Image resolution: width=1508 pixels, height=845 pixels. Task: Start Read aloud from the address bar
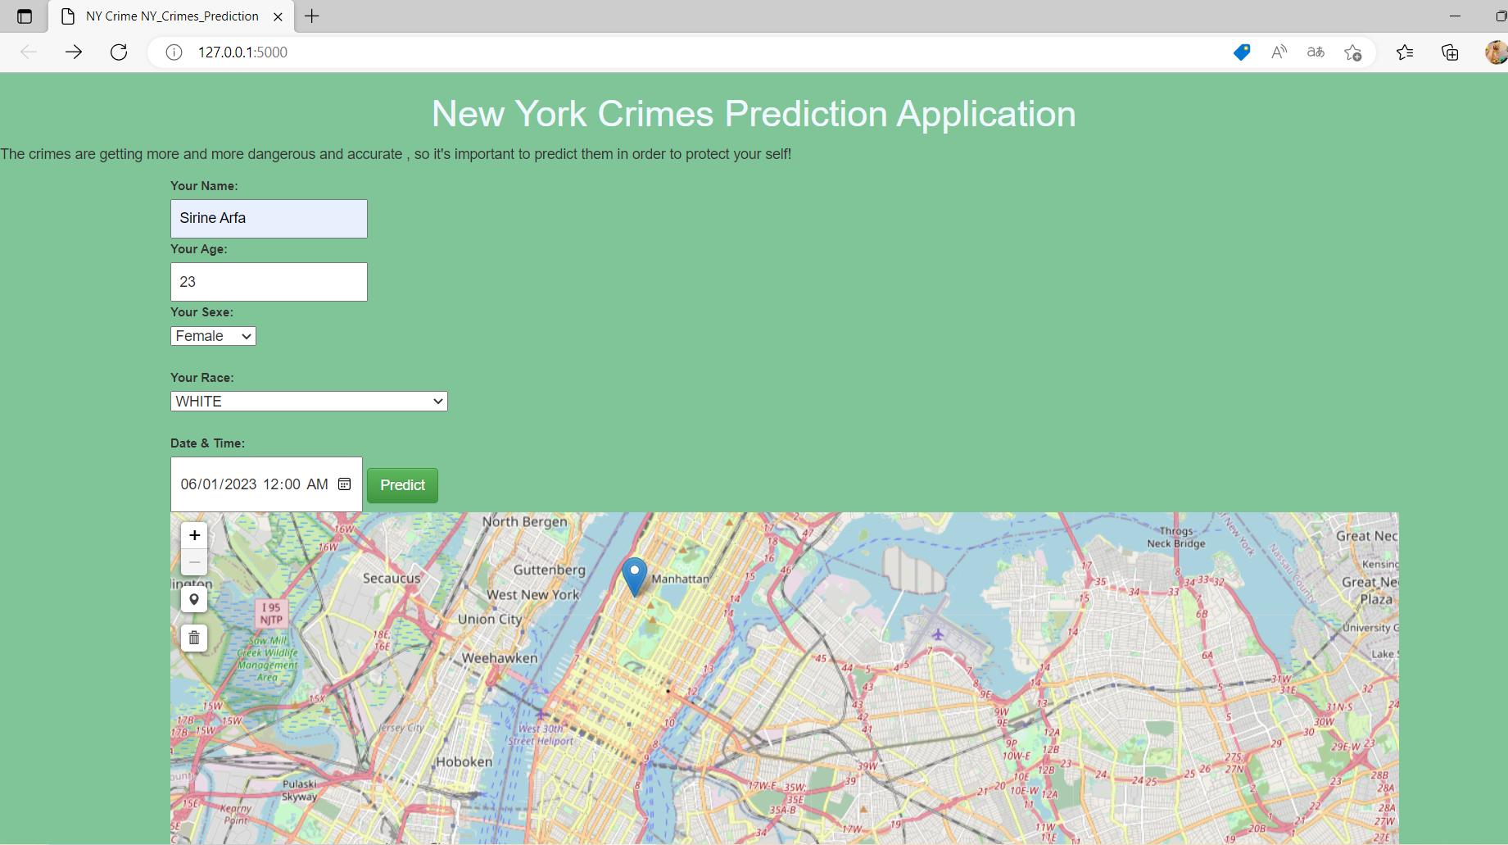pyautogui.click(x=1278, y=52)
